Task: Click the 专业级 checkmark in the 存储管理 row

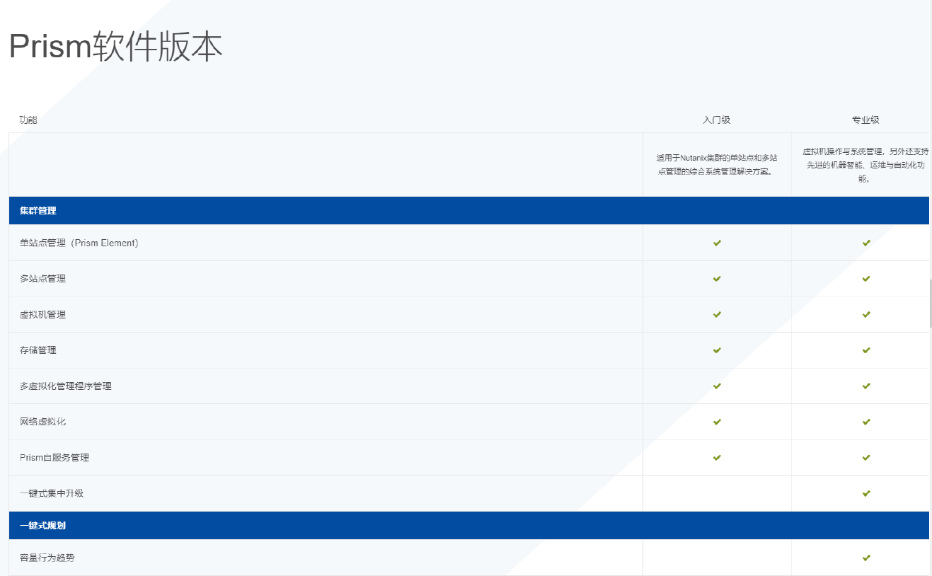Action: [x=866, y=350]
